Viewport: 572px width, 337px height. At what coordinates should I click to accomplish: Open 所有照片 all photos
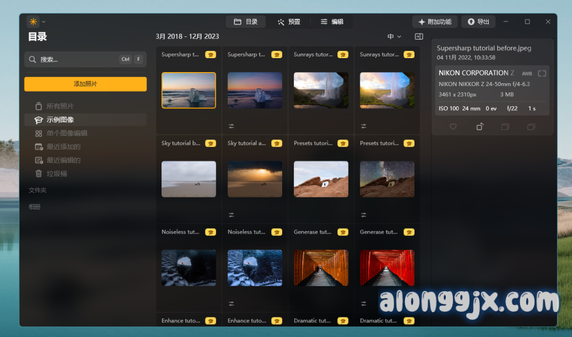[x=60, y=106]
